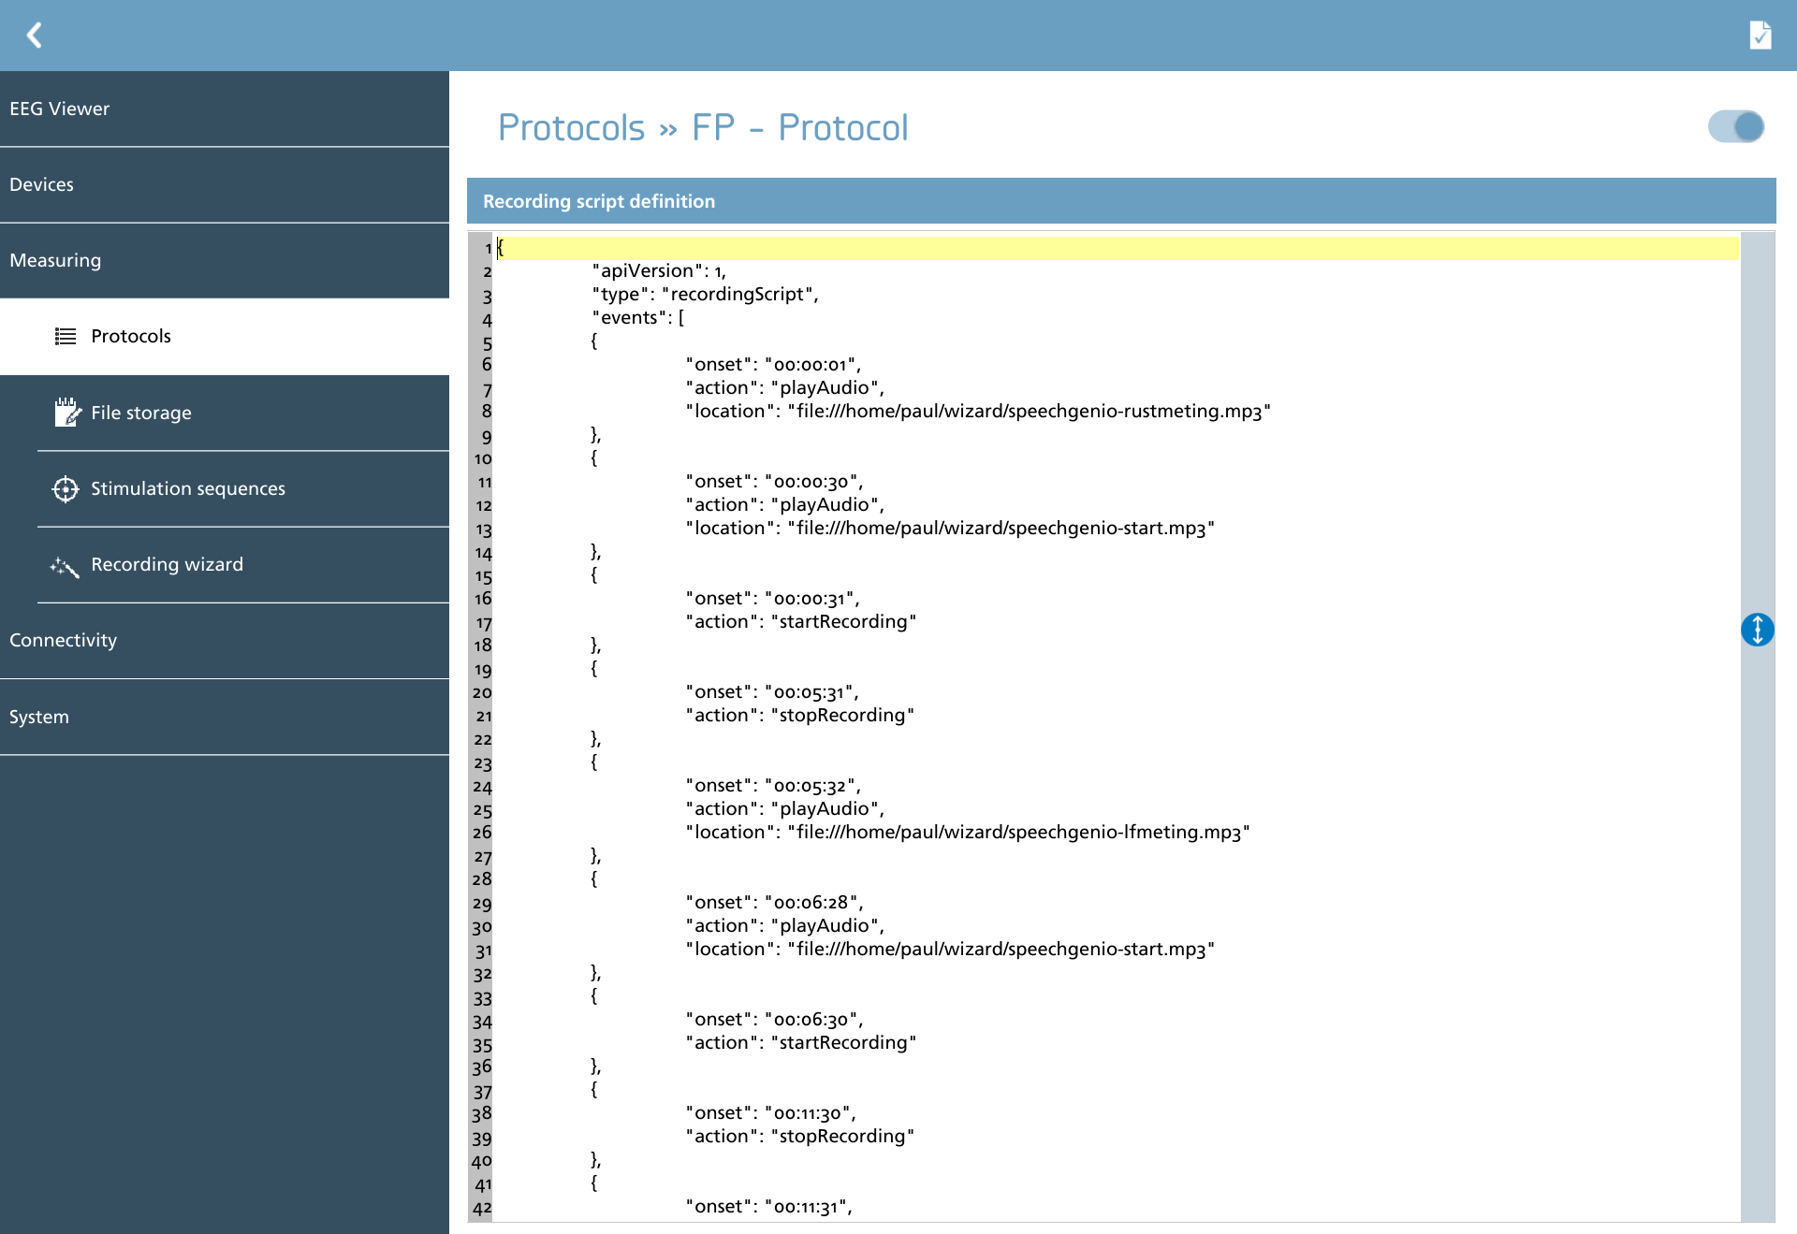Click the "apiVersion": 1 line
Screen dimensions: 1797x1234
[x=659, y=270]
